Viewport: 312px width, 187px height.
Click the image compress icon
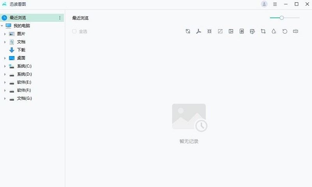209,31
